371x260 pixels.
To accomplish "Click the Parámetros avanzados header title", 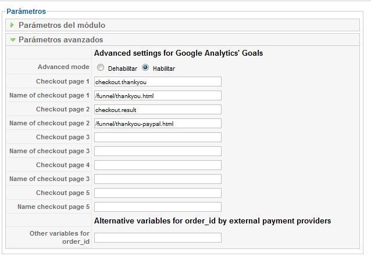I will [61, 39].
